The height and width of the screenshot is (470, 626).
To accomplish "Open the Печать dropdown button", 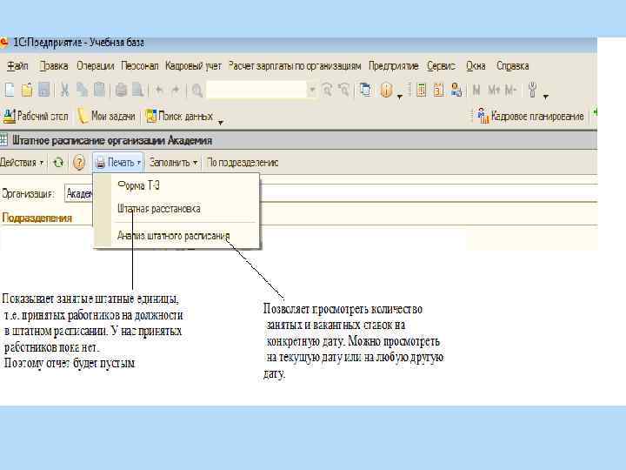I will [118, 163].
